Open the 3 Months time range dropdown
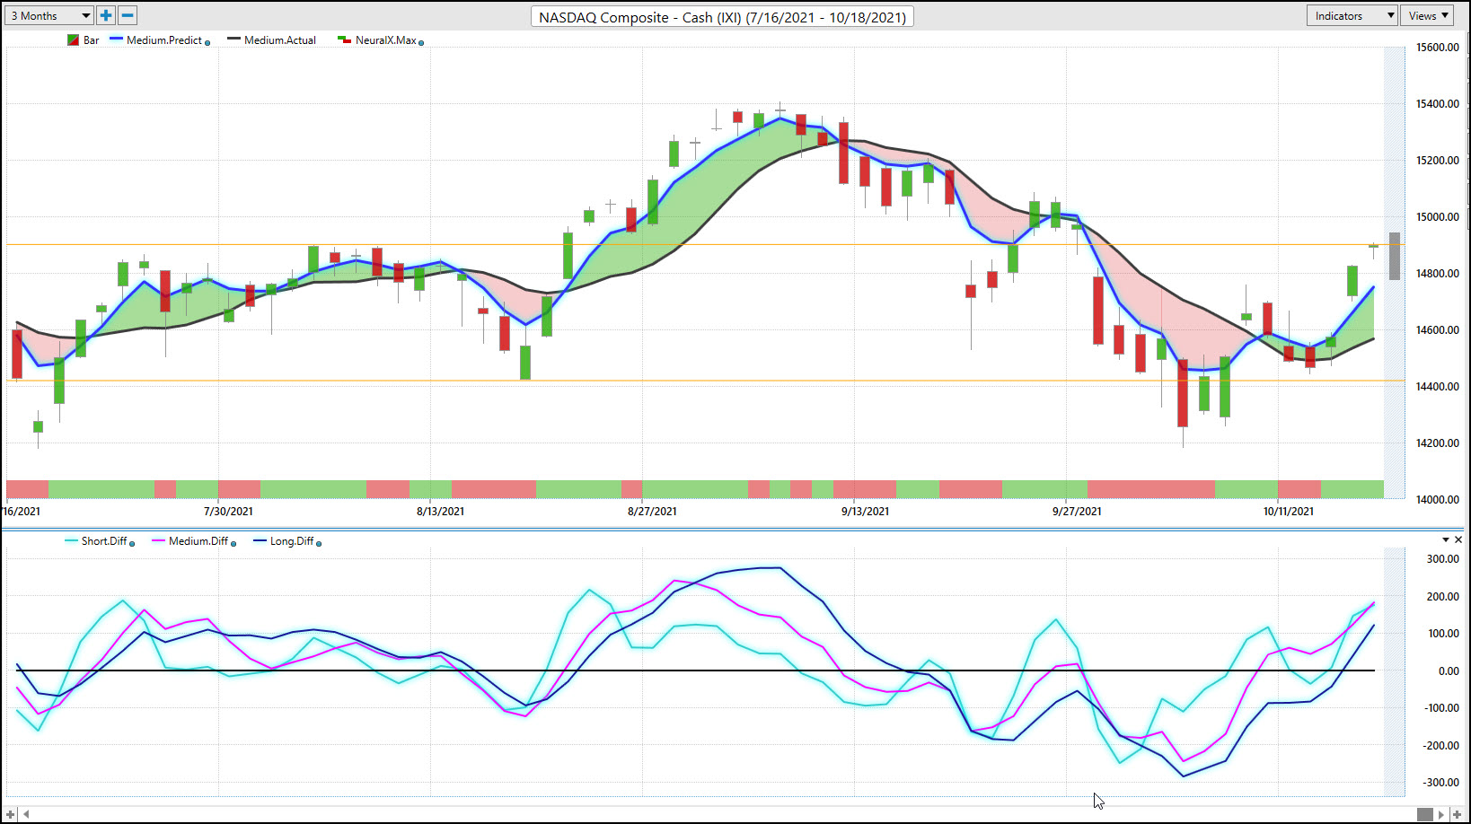1471x824 pixels. point(49,15)
